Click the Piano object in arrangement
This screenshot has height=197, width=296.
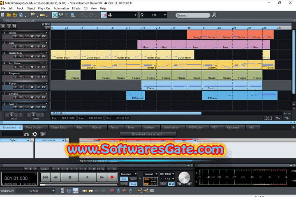point(171,85)
